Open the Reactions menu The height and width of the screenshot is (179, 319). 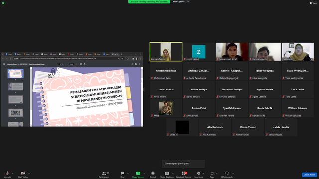coord(199,174)
